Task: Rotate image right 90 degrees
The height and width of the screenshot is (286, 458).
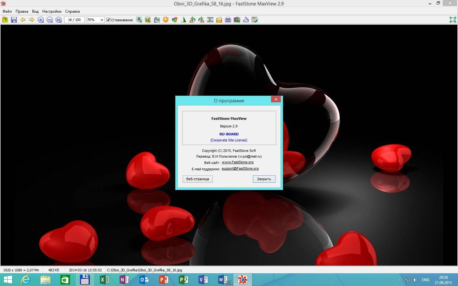Action: tap(201, 20)
